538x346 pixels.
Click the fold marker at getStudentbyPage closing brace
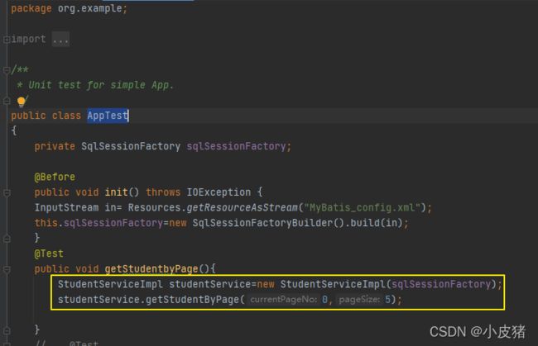pyautogui.click(x=7, y=330)
